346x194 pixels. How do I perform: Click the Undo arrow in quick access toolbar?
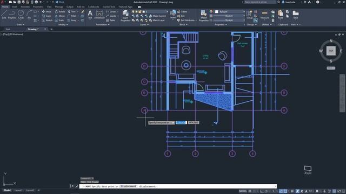click(41, 2)
